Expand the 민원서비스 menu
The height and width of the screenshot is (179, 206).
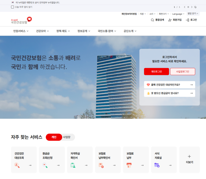[21, 31]
